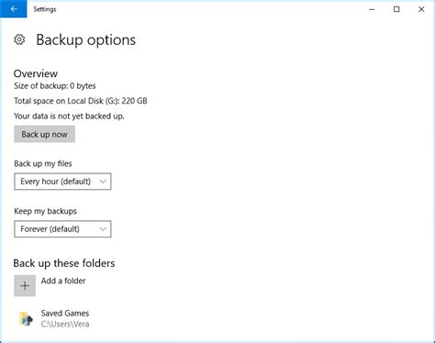Screen dimensions: 435x343
Task: Close the Settings window
Action: click(421, 9)
